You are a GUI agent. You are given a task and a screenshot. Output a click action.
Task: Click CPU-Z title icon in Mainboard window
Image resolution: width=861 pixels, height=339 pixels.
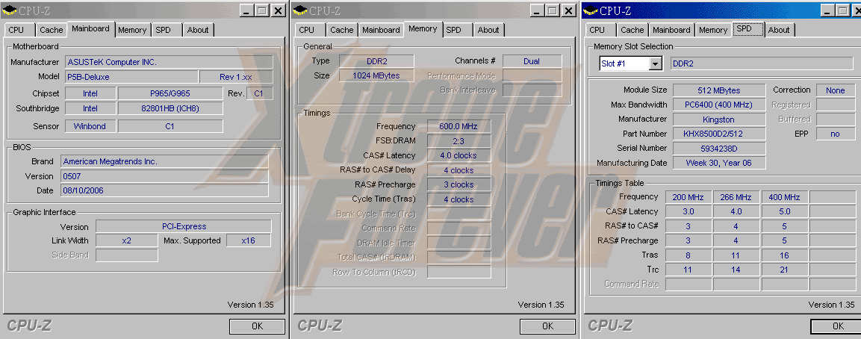point(10,10)
